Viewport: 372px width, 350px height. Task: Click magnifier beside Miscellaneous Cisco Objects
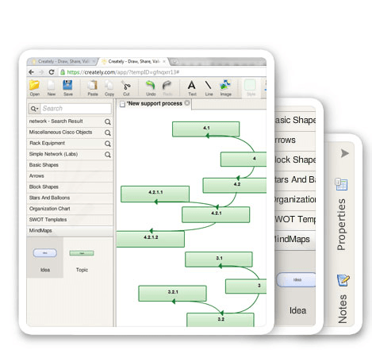(x=107, y=133)
